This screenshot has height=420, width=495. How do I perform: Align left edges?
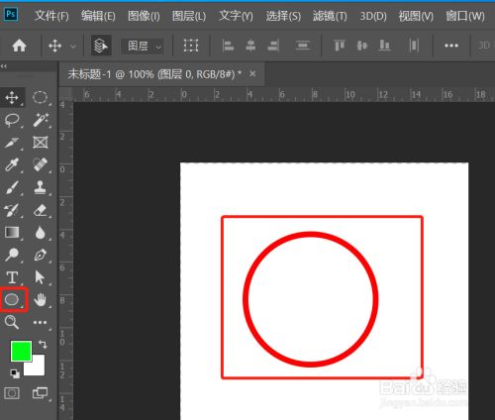228,46
